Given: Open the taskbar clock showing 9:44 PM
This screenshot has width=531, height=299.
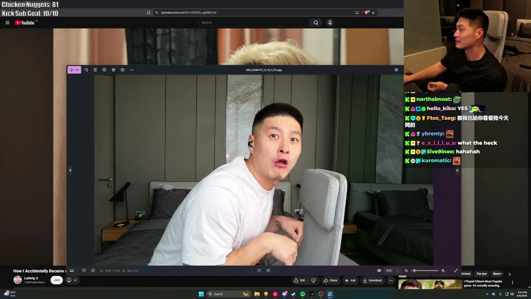Looking at the screenshot, I should click(522, 294).
